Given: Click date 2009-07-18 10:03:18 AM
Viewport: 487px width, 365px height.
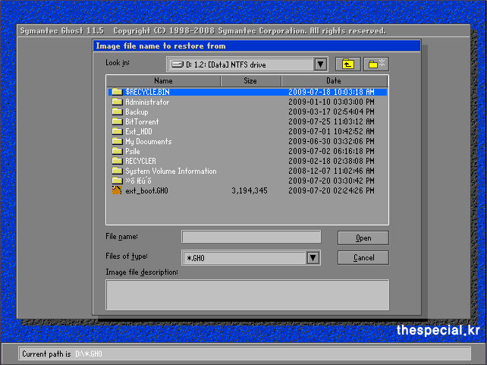Looking at the screenshot, I should (x=331, y=92).
